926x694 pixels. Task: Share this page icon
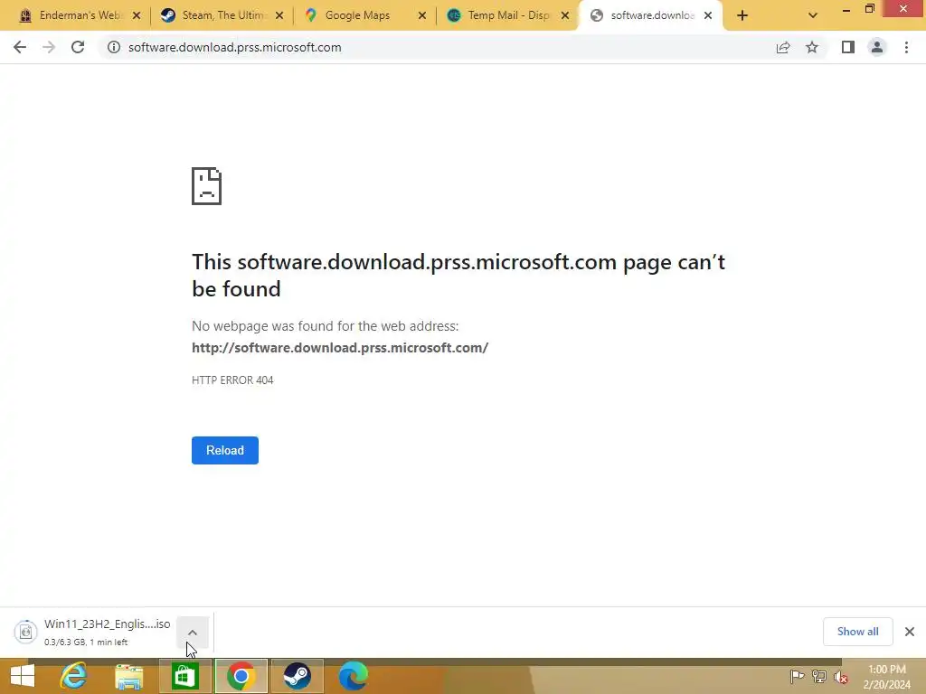(783, 47)
